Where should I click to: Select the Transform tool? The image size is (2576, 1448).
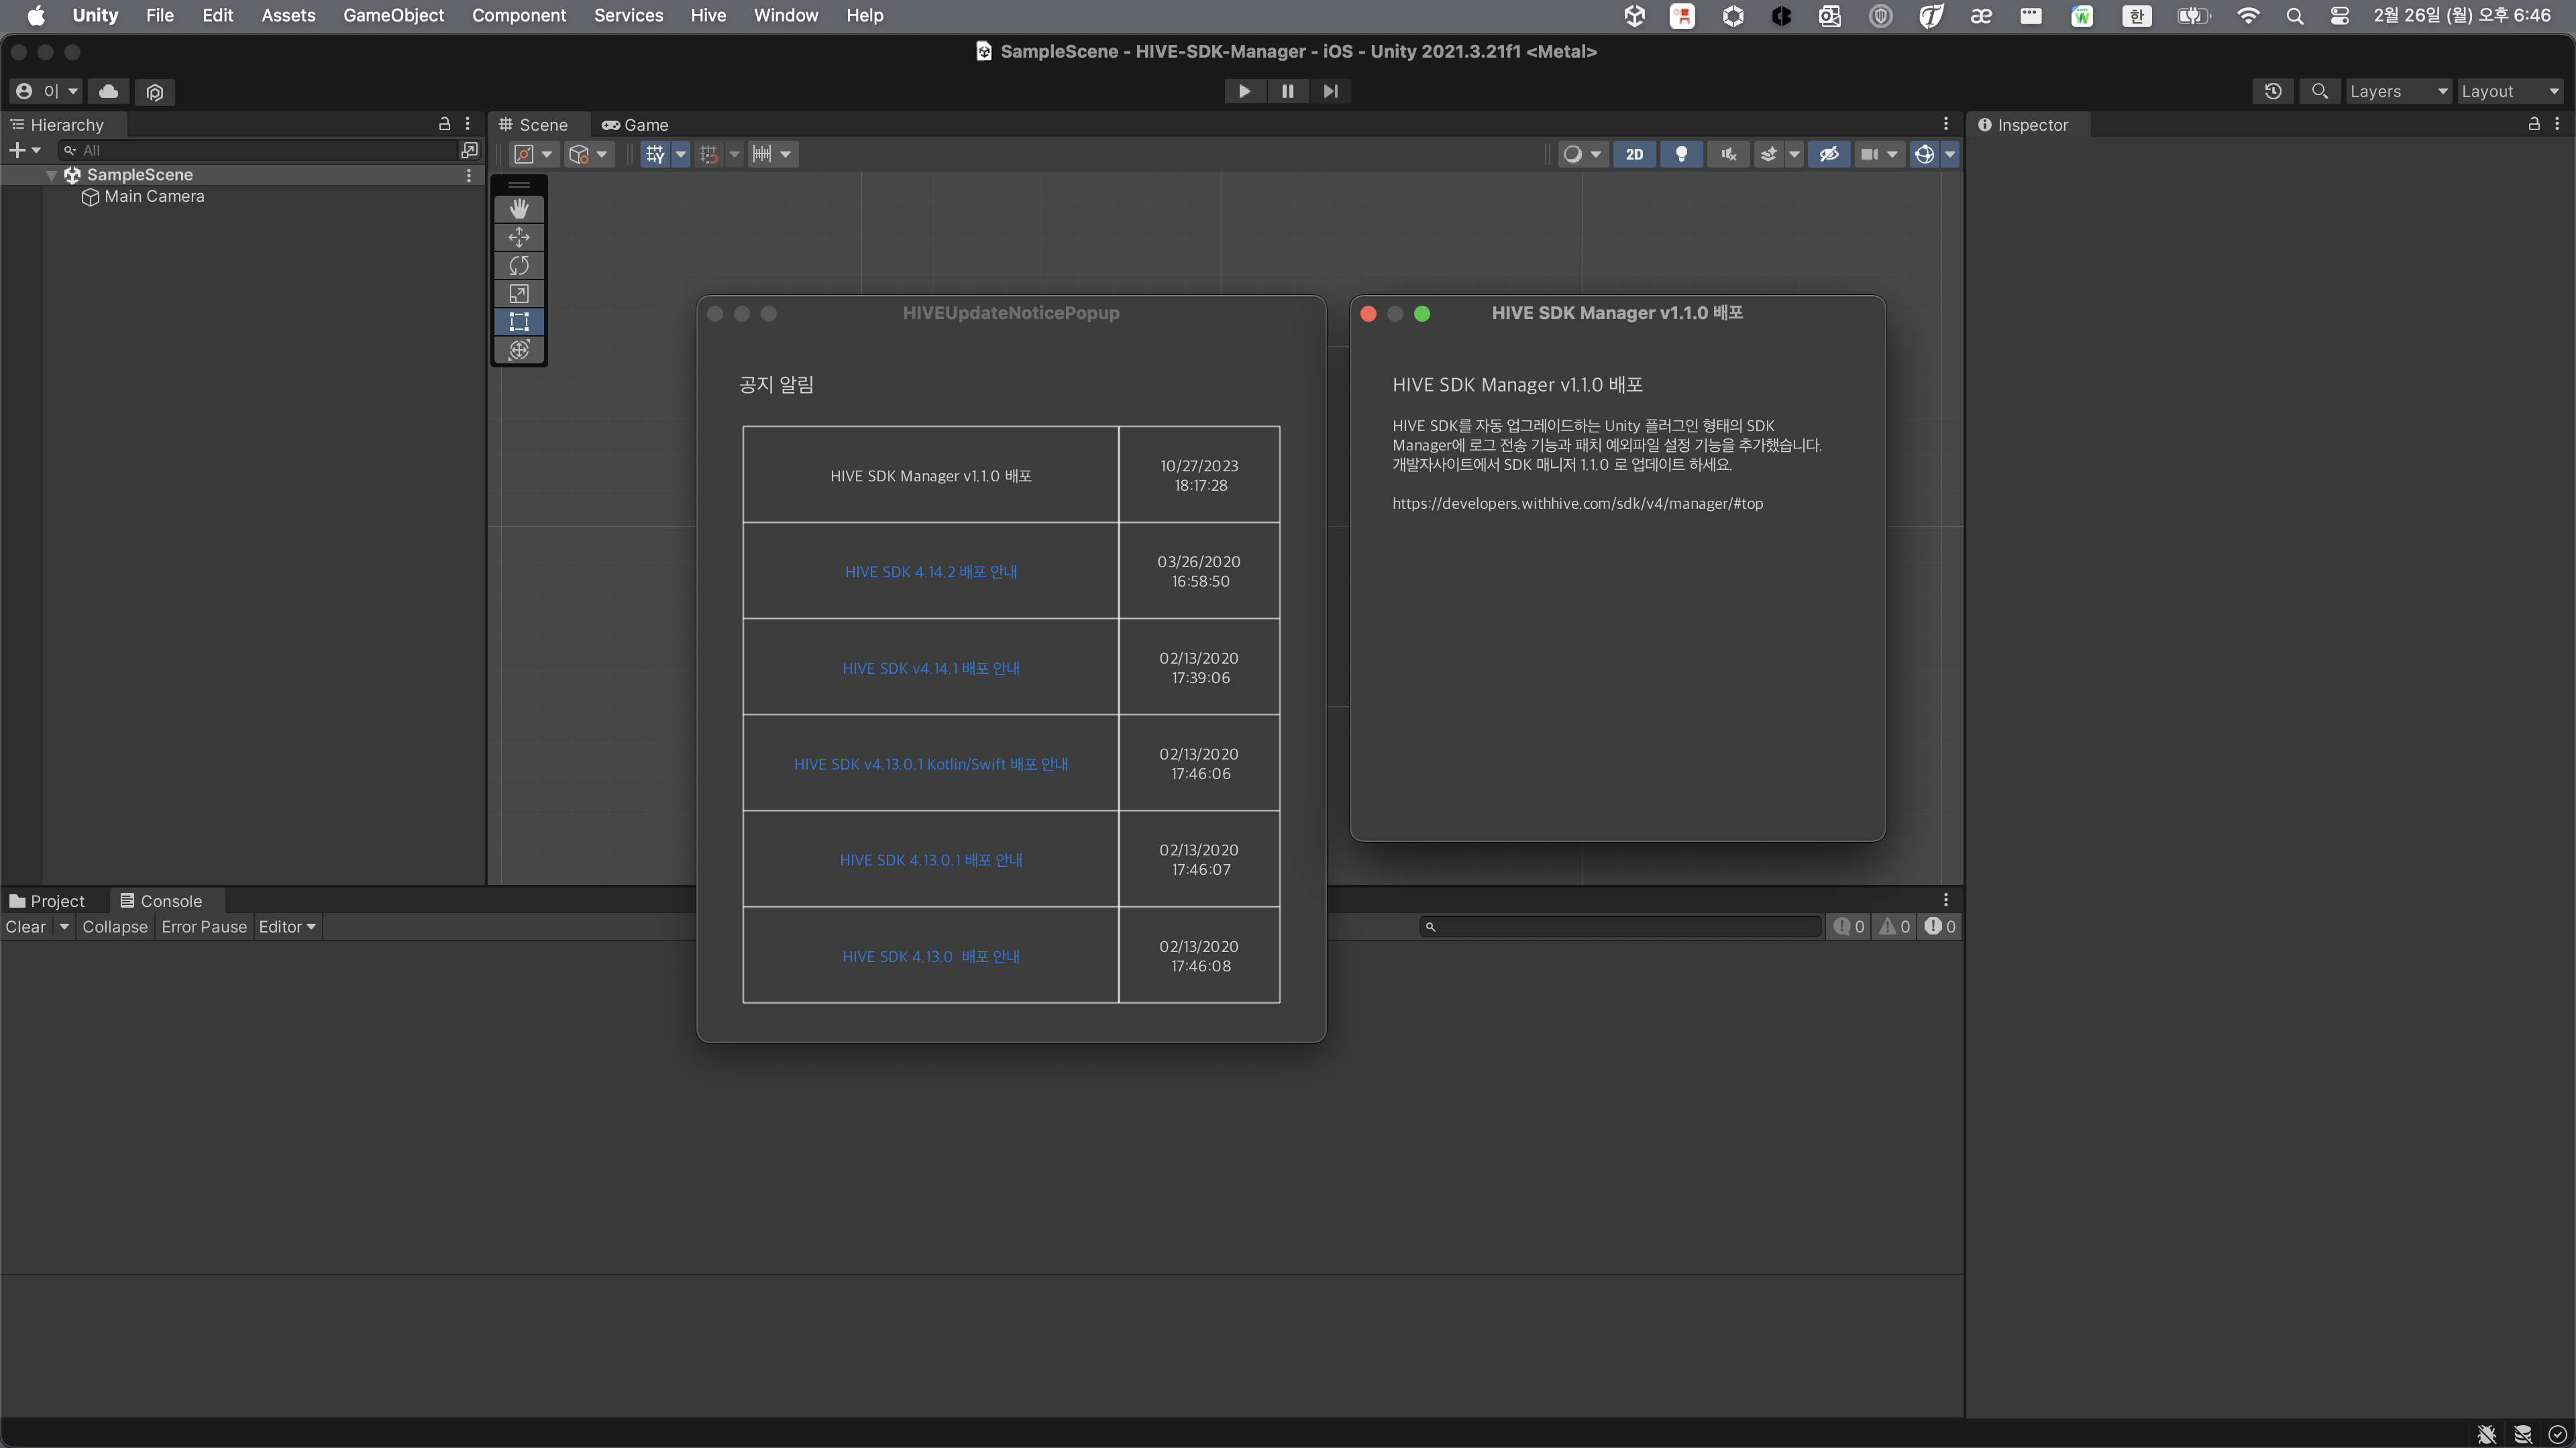pyautogui.click(x=518, y=350)
